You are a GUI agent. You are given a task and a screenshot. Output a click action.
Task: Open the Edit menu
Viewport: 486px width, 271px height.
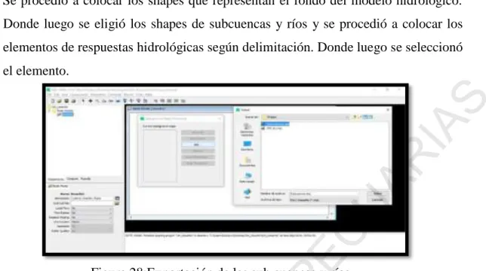tap(57, 95)
